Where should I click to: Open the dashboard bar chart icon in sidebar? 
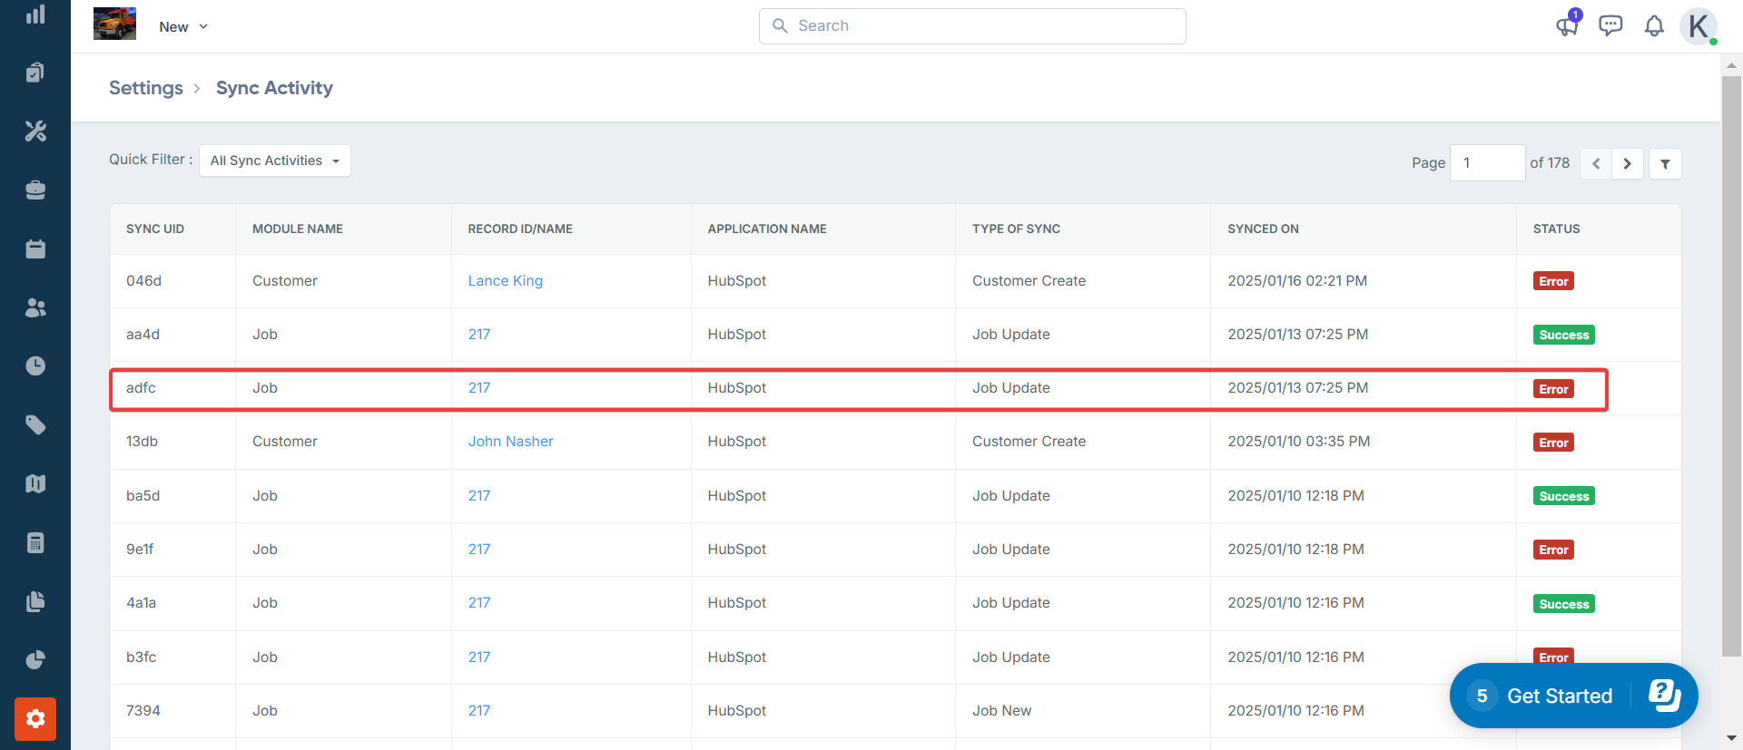[x=35, y=15]
